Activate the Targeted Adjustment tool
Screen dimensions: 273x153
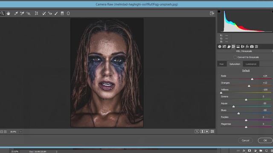click(29, 13)
